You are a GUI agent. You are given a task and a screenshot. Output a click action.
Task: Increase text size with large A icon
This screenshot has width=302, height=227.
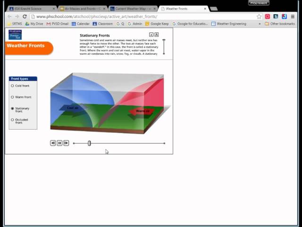coord(156,35)
